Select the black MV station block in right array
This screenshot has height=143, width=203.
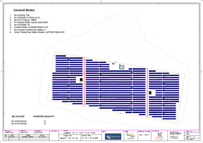click(150, 93)
